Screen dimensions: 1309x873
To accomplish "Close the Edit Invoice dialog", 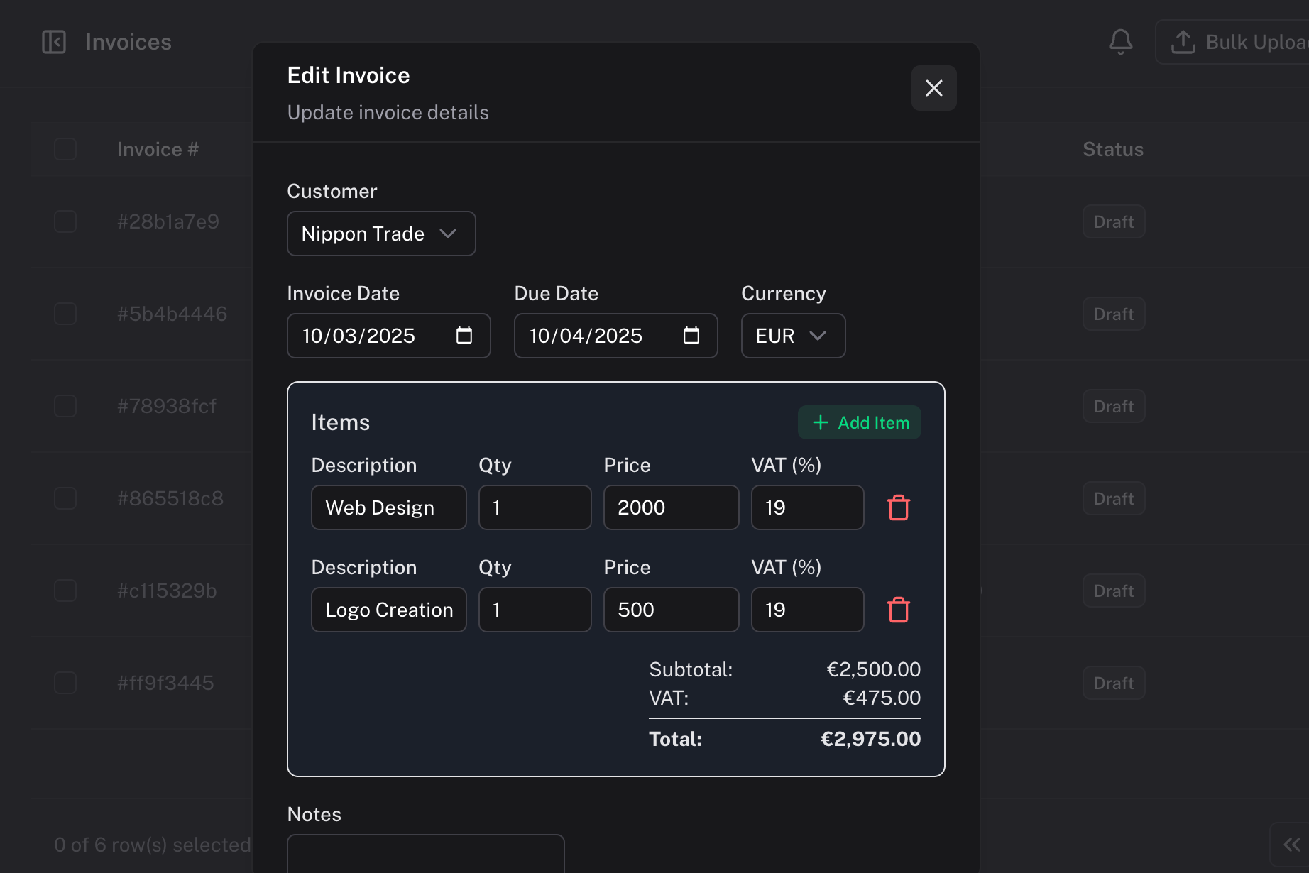I will [934, 88].
